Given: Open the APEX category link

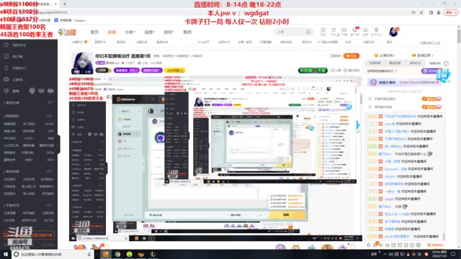Looking at the screenshot, I should point(50,160).
